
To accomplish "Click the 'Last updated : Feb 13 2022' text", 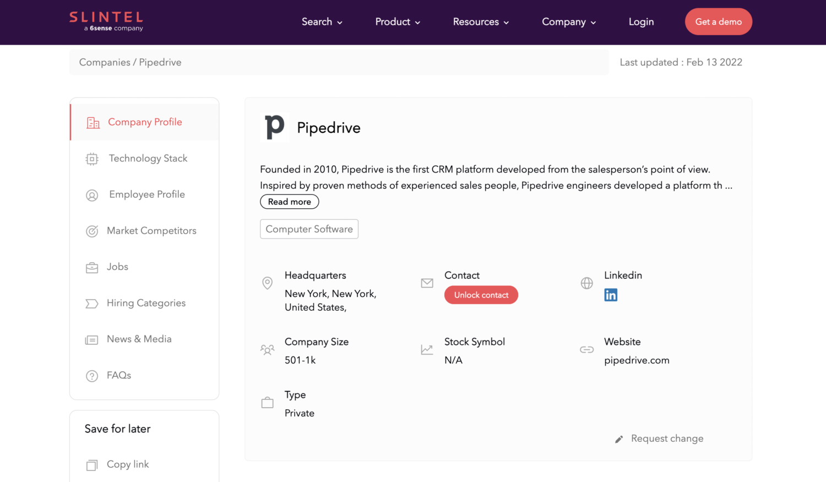I will pyautogui.click(x=681, y=62).
